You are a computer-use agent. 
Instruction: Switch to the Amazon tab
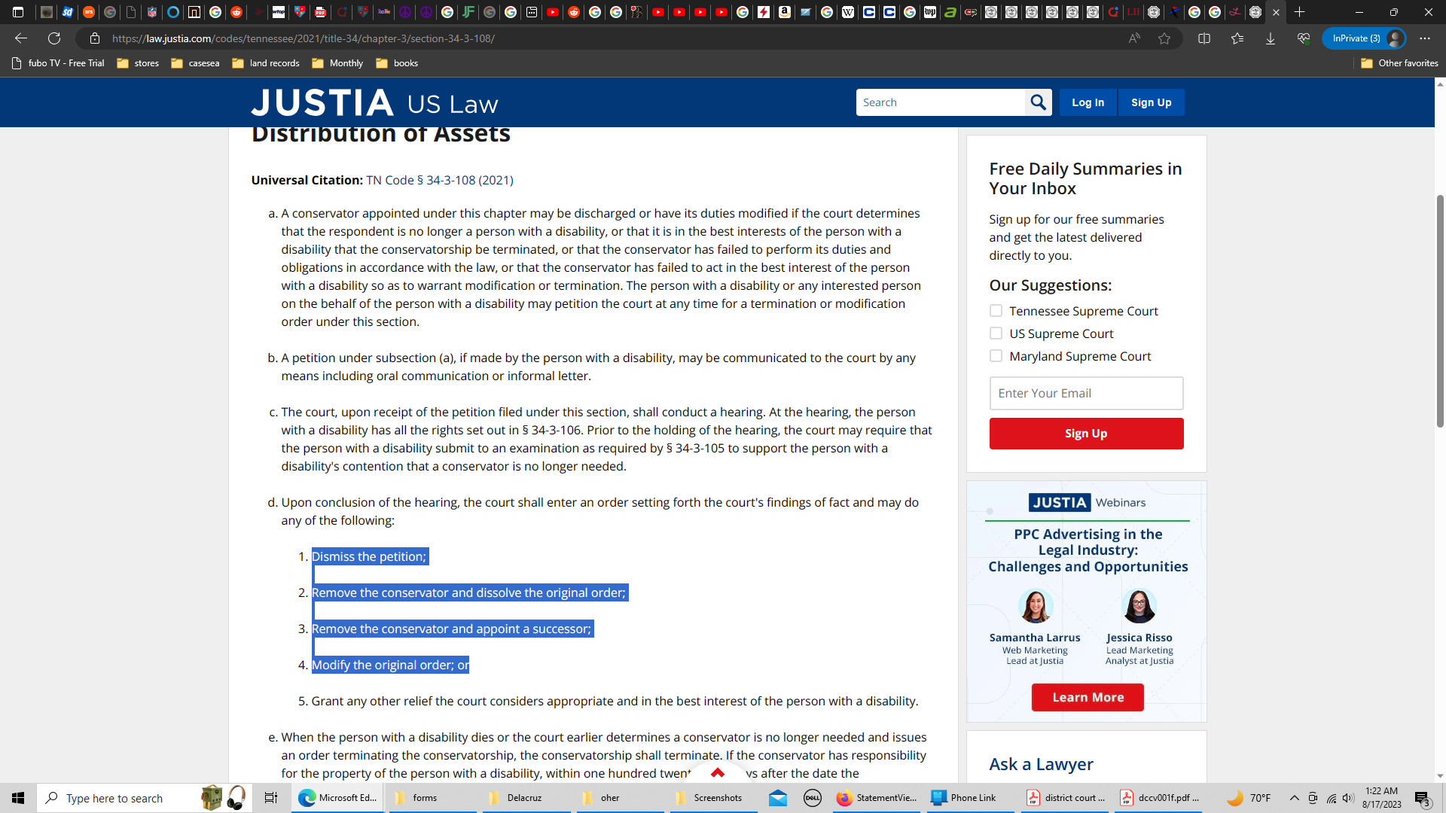click(x=785, y=12)
